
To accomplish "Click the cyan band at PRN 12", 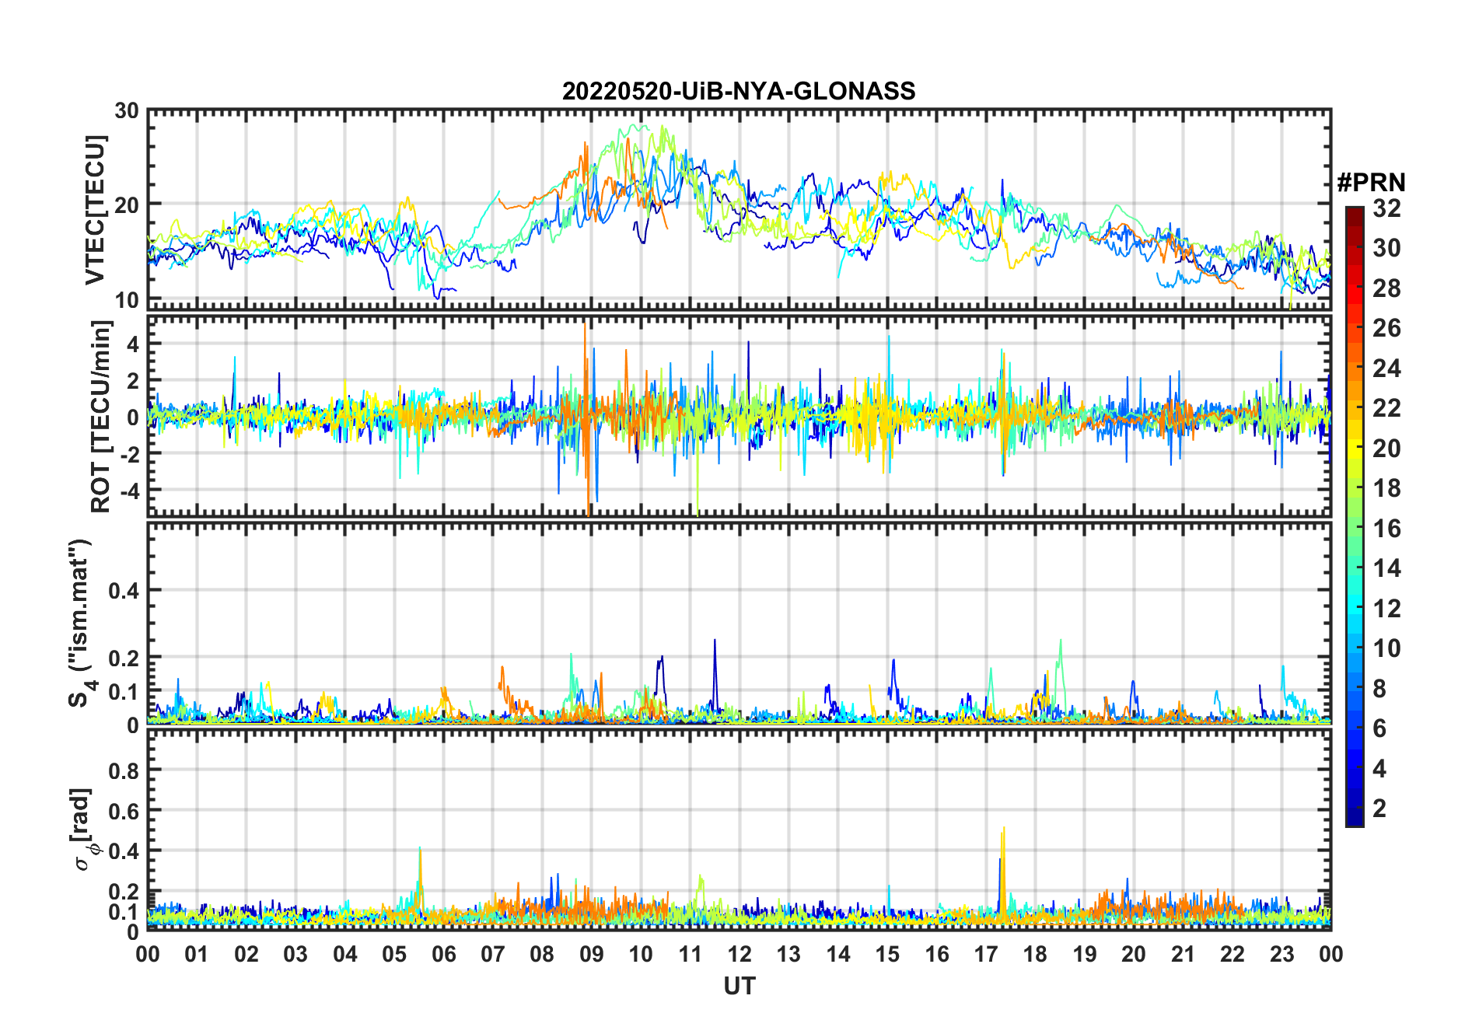I will coord(1355,608).
